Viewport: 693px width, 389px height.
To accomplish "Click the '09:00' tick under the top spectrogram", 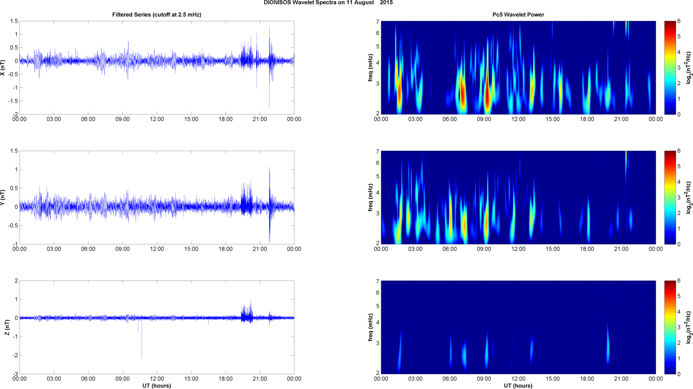I will (484, 119).
